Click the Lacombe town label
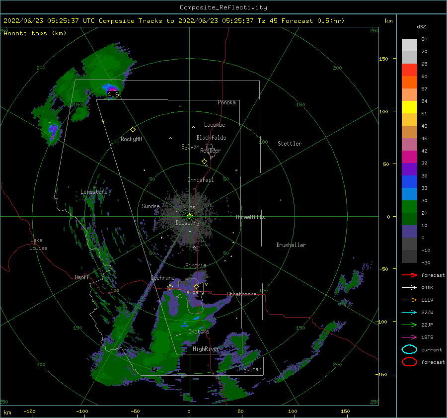 click(x=215, y=125)
